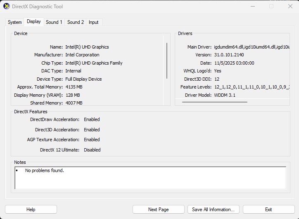The image size is (299, 219).
Task: Click the Help button
Action: (31, 210)
